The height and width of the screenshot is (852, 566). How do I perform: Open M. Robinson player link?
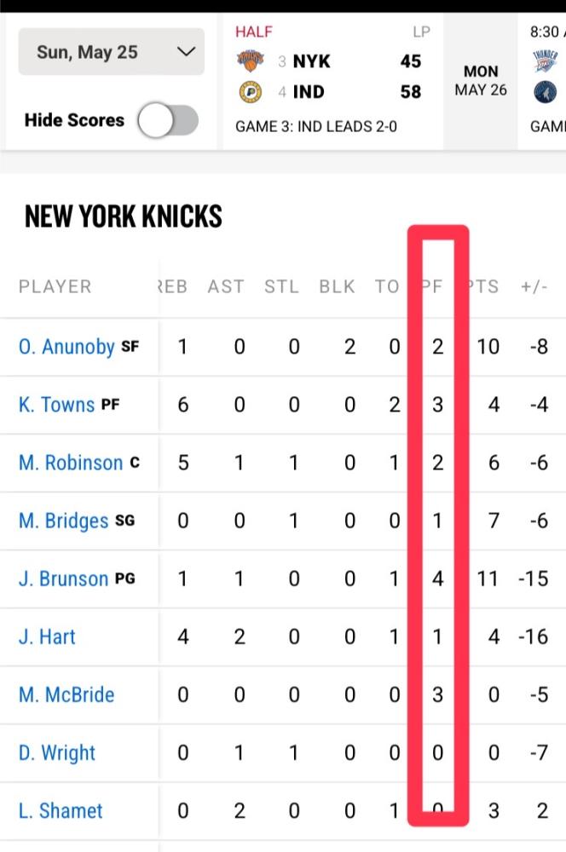[x=71, y=463]
